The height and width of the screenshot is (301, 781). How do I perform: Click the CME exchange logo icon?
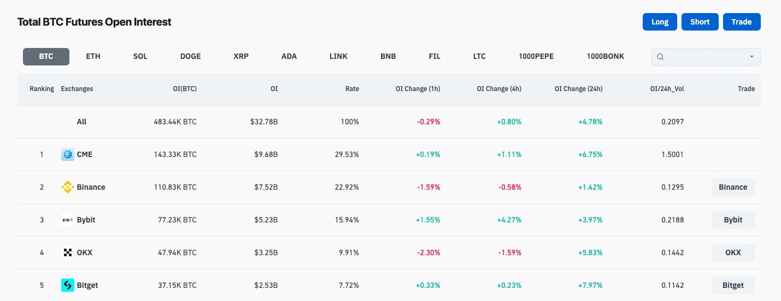point(68,154)
